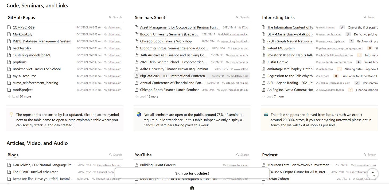Open Stefan Zohren podcast entry
Screen dimensions: 389x191
coord(278,179)
